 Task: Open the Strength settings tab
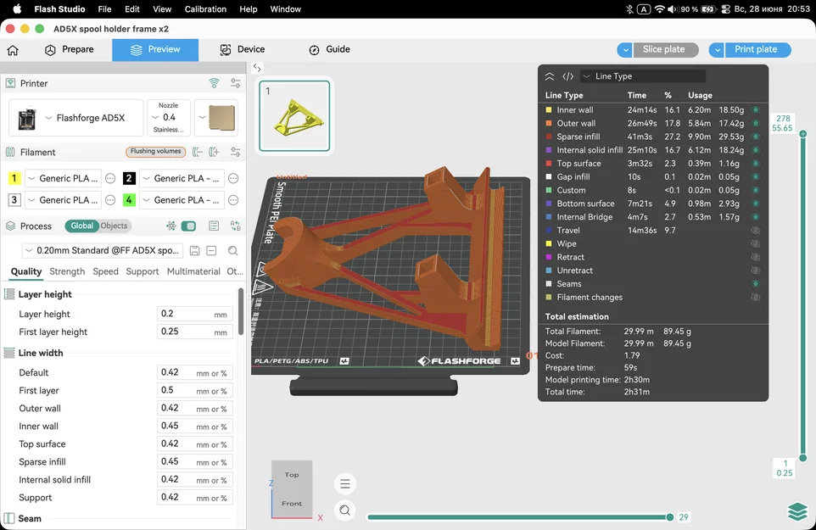[x=67, y=271]
